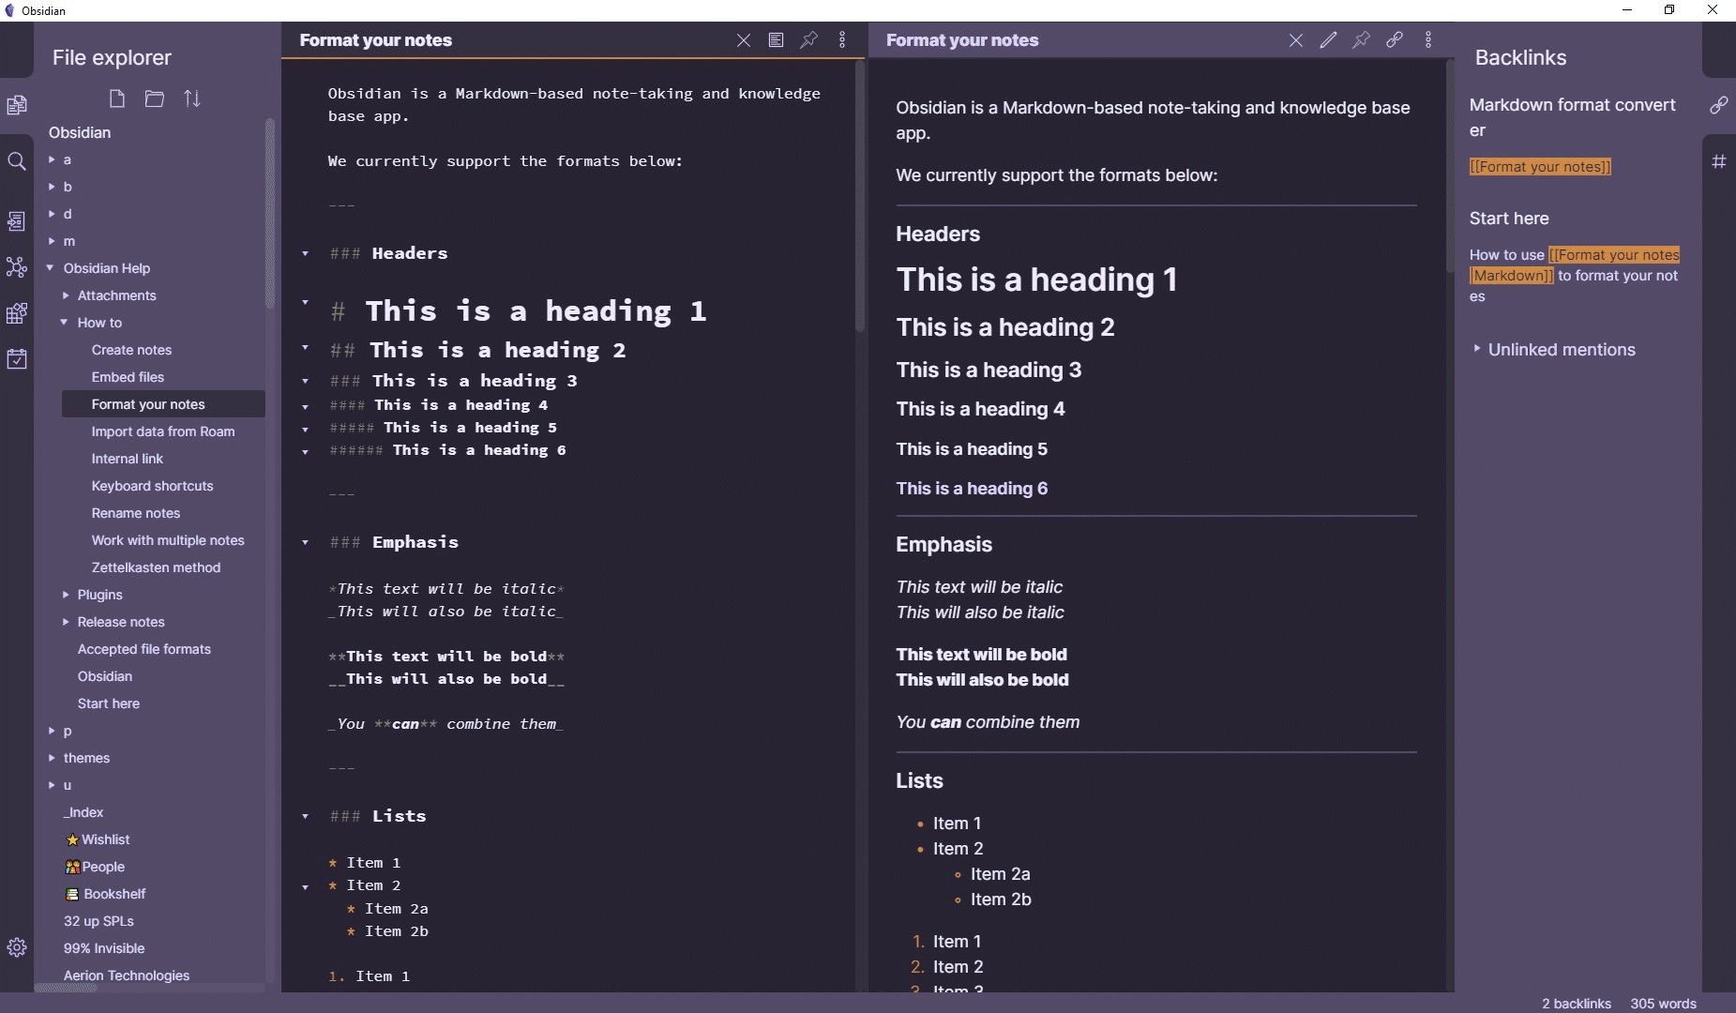Close the left Format your notes editor pane
This screenshot has height=1013, width=1736.
744,40
